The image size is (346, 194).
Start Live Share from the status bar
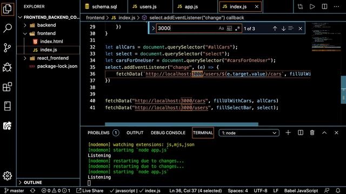(x=90, y=191)
